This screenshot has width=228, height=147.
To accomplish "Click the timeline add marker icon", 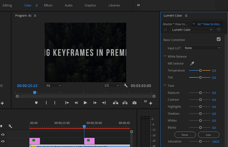I will tap(1, 126).
